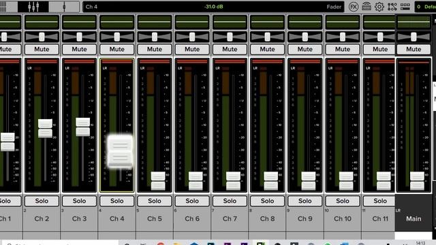
Task: Mute channel 4
Action: (116, 49)
